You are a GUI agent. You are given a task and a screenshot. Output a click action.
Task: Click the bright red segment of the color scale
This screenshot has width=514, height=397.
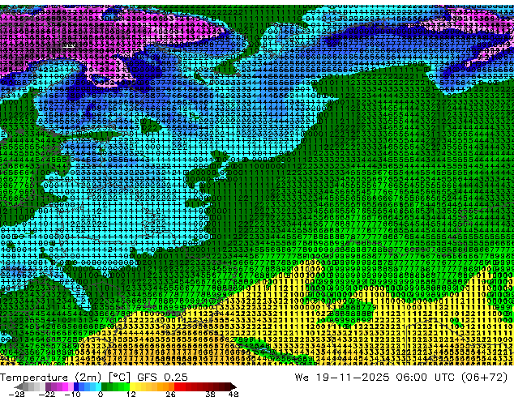[177, 386]
